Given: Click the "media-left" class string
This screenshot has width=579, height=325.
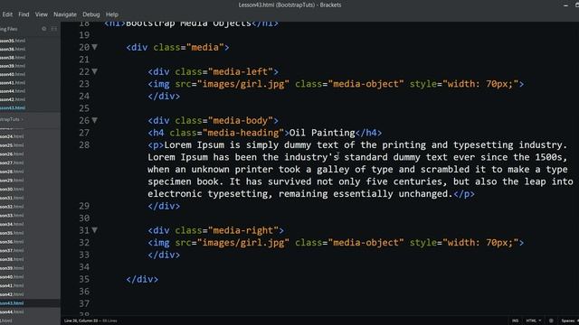Looking at the screenshot, I should pyautogui.click(x=241, y=71).
